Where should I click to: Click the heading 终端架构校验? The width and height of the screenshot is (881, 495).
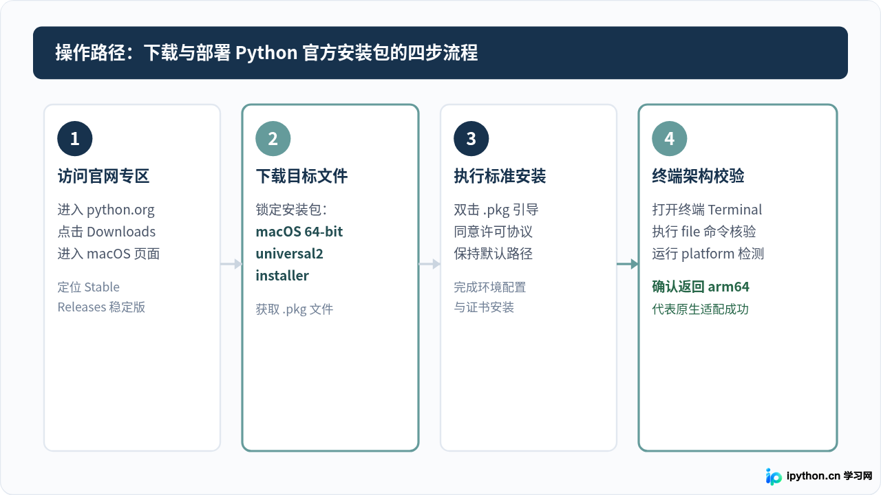(698, 177)
